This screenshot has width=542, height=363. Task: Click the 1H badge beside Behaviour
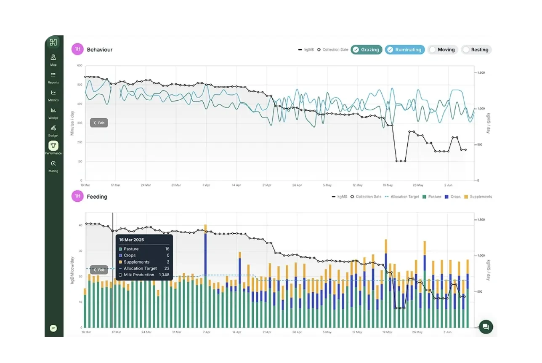pos(77,49)
